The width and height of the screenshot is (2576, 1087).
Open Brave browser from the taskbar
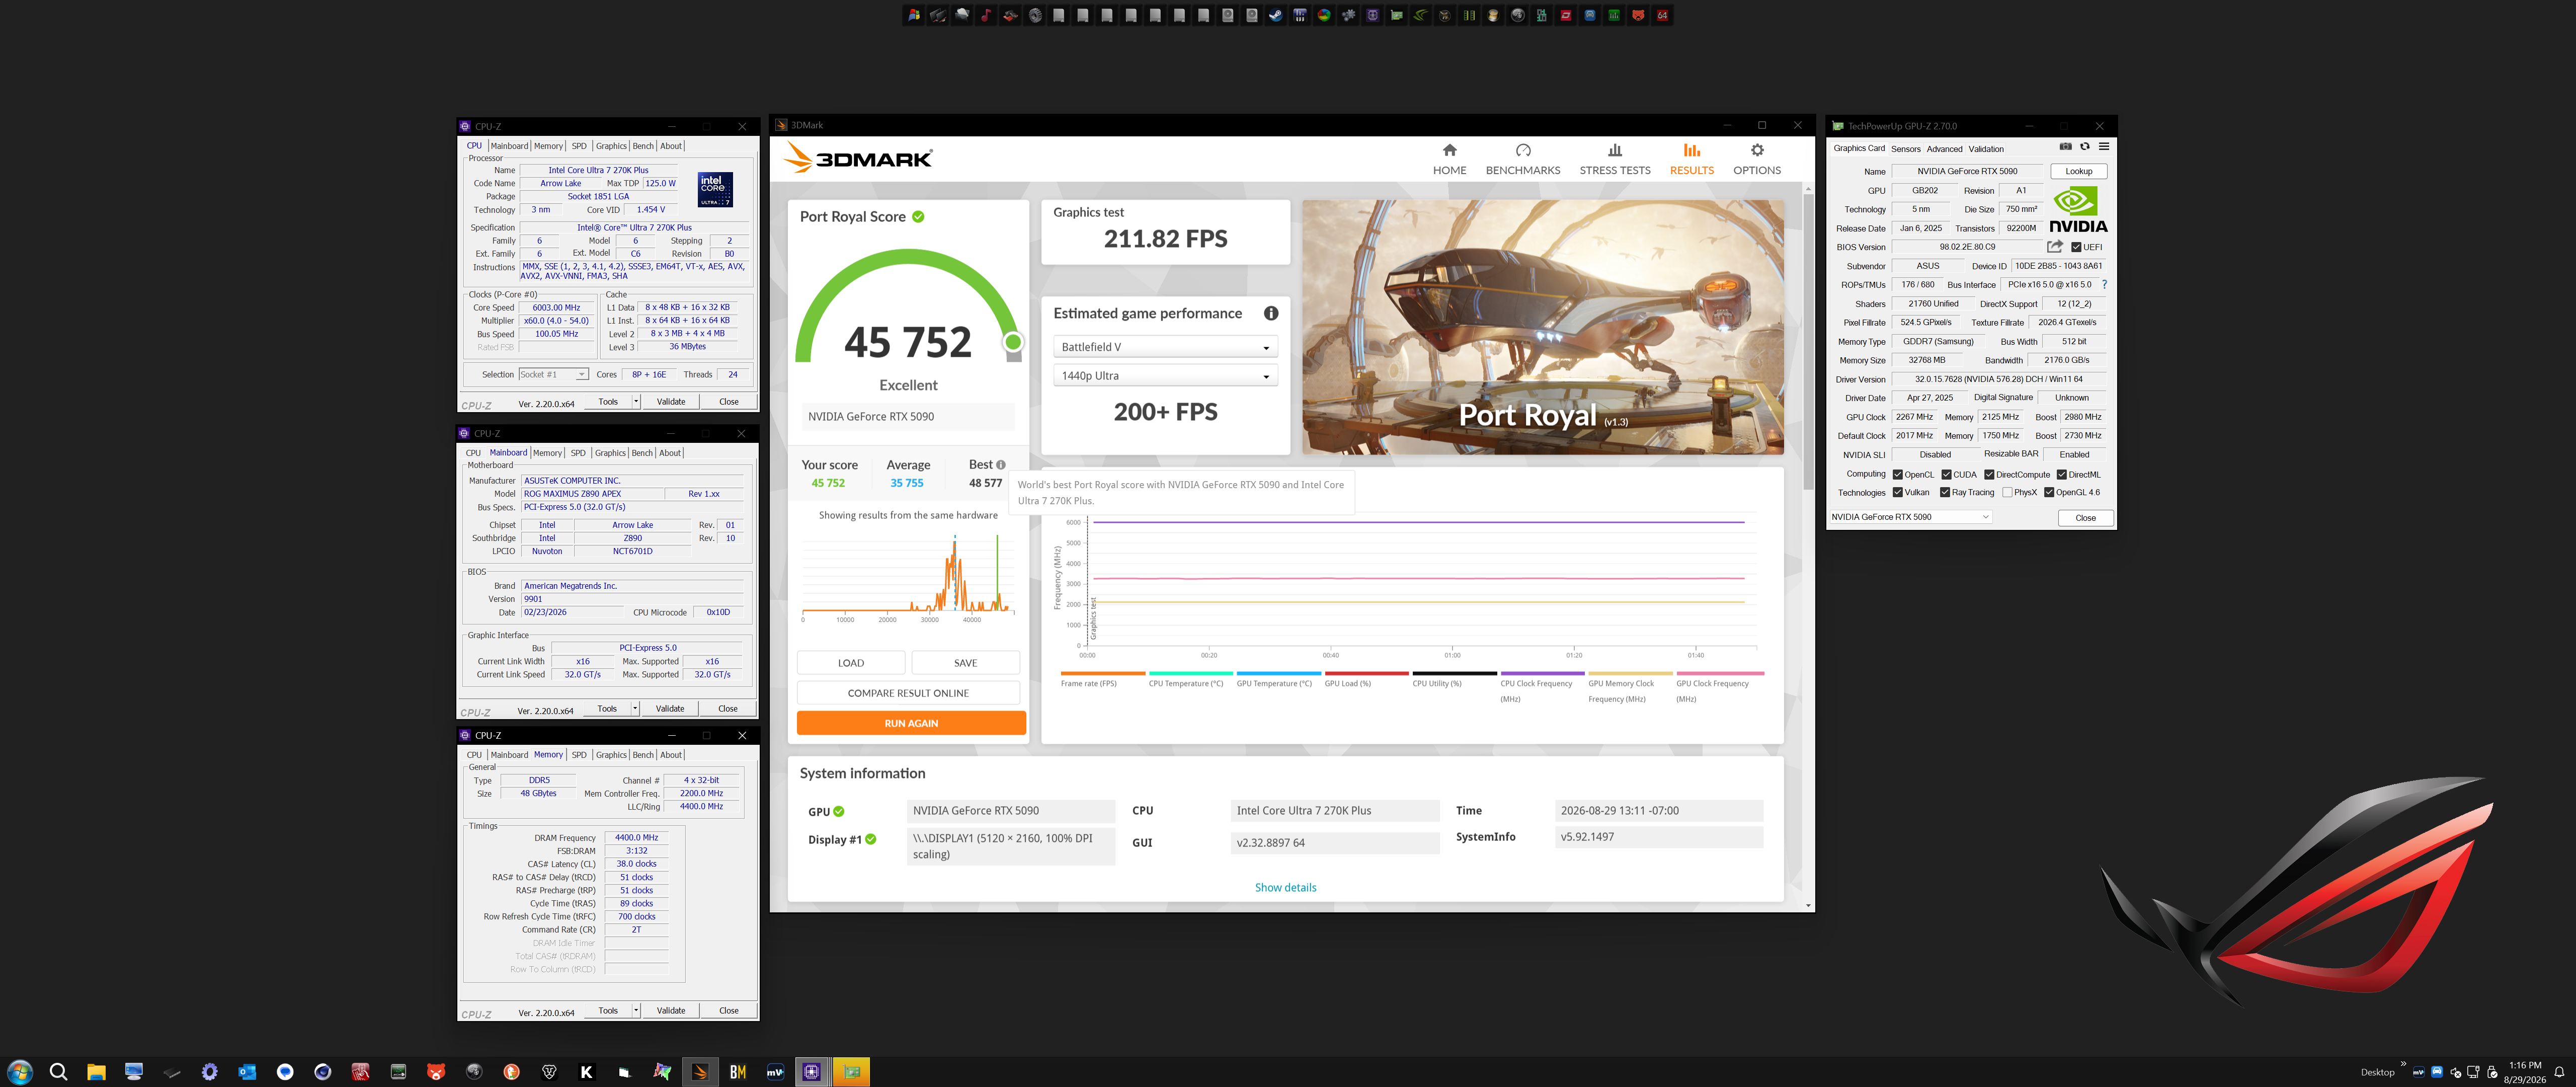tap(549, 1072)
